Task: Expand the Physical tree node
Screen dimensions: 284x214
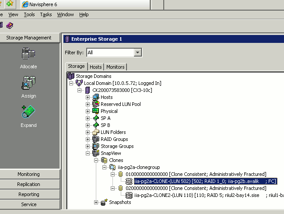Action: [88, 111]
